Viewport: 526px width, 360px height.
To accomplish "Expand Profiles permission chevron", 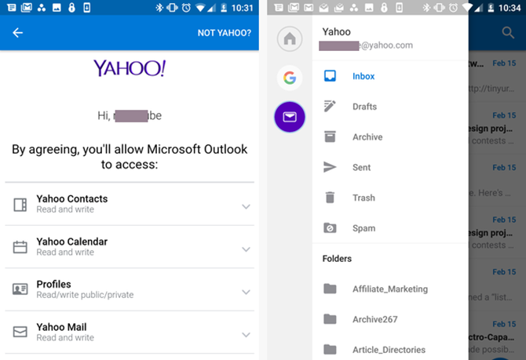I will pyautogui.click(x=246, y=292).
